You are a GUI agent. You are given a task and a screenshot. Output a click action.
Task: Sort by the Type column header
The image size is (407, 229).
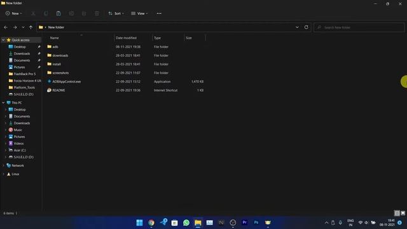[x=157, y=38]
